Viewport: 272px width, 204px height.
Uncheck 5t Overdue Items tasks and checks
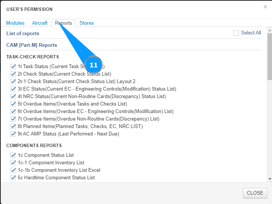pyautogui.click(x=13, y=104)
